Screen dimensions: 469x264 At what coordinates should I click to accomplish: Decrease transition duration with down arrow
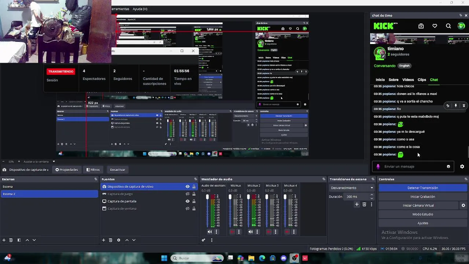(372, 198)
